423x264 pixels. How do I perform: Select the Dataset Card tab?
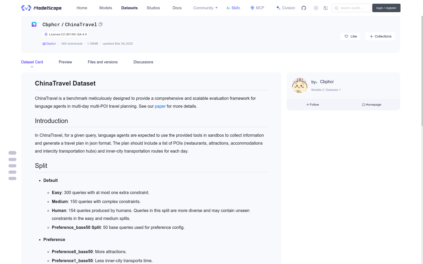32,62
